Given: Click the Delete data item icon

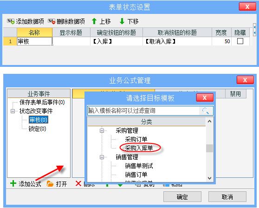Looking at the screenshot, I should [x=52, y=21].
